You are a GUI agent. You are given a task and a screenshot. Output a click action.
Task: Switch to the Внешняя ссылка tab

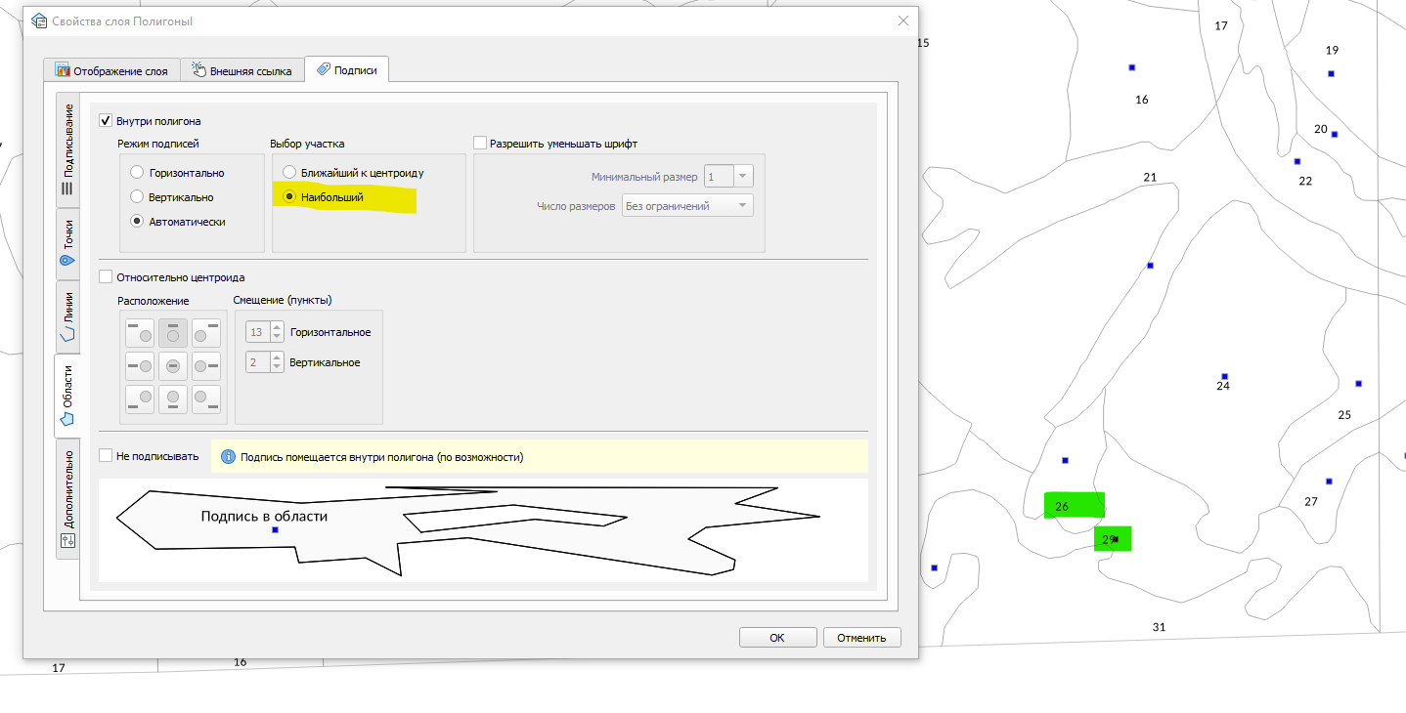click(242, 70)
